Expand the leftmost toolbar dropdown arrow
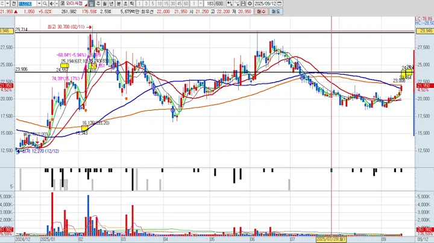This screenshot has width=434, height=243. click(7, 4)
